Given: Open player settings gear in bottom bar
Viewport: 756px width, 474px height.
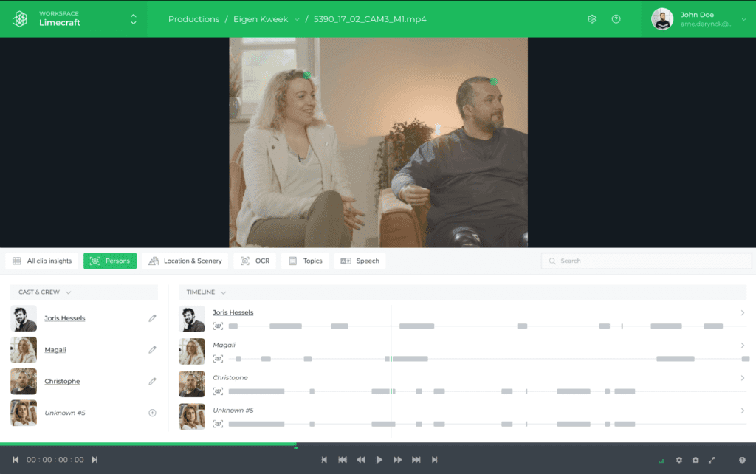Looking at the screenshot, I should 679,460.
